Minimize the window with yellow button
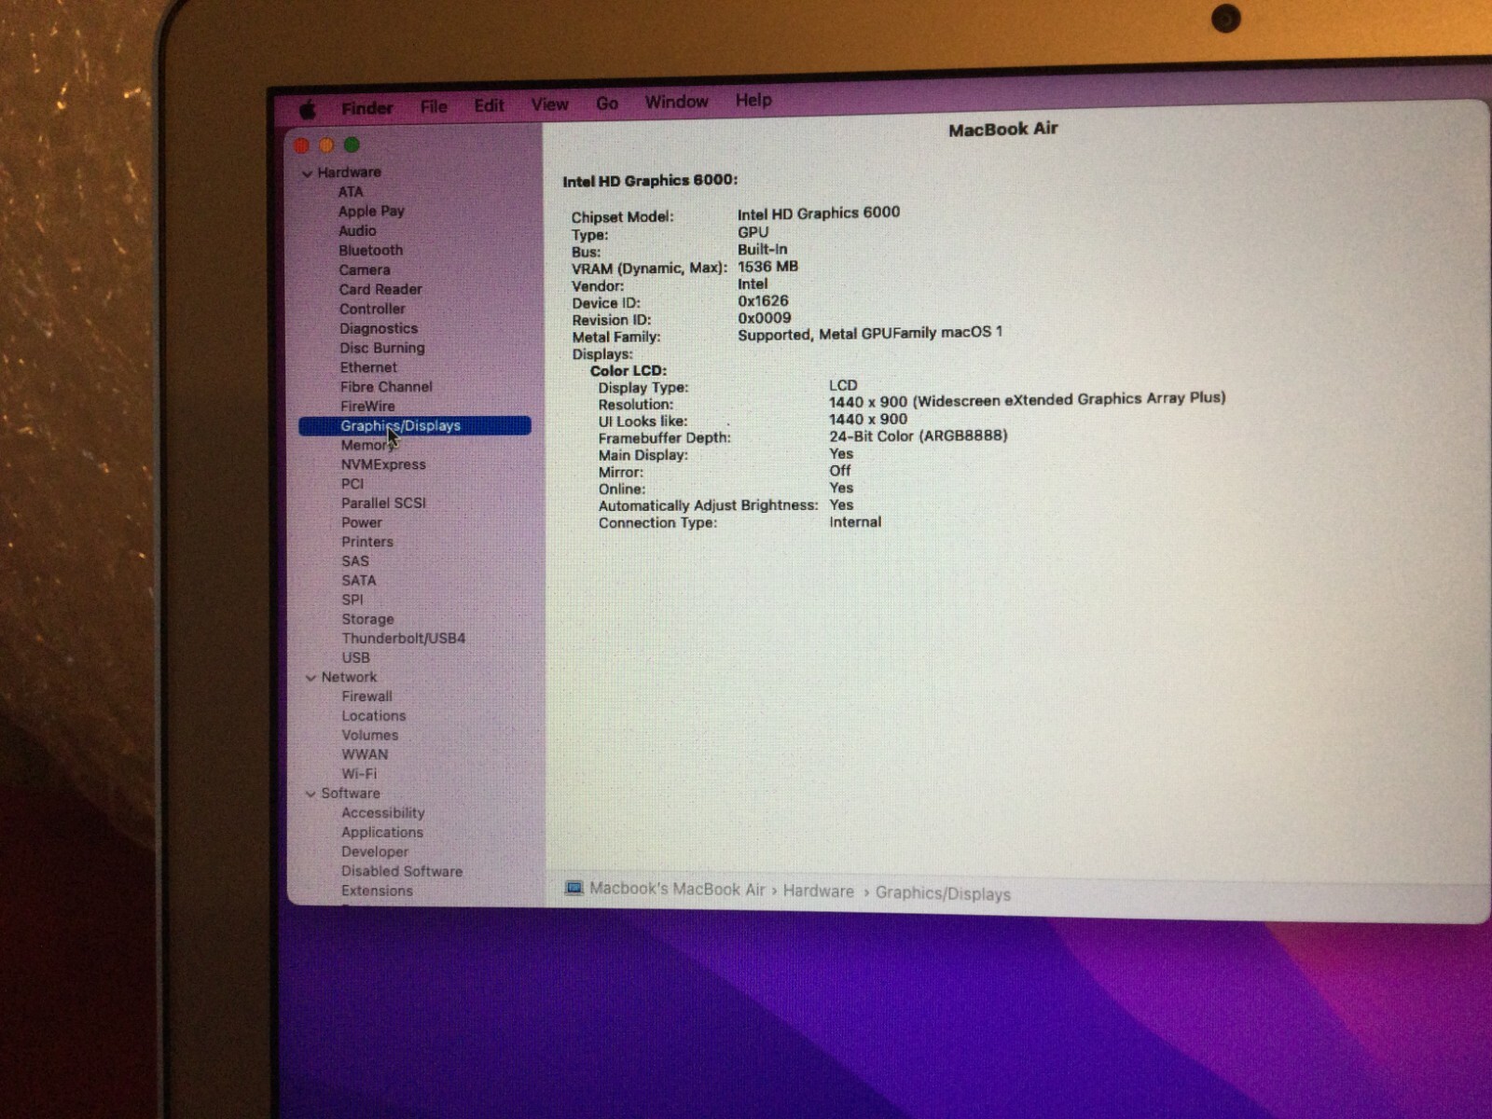 [x=326, y=145]
